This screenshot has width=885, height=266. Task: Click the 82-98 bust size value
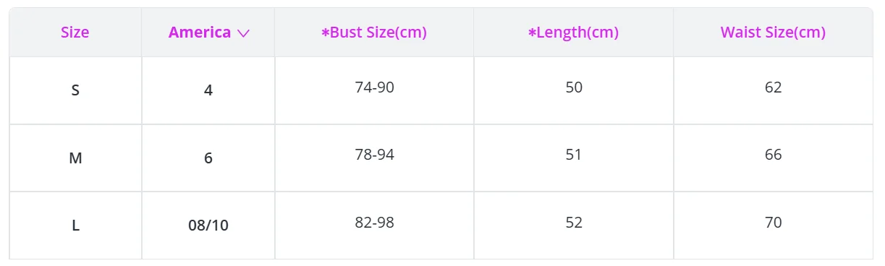[375, 222]
